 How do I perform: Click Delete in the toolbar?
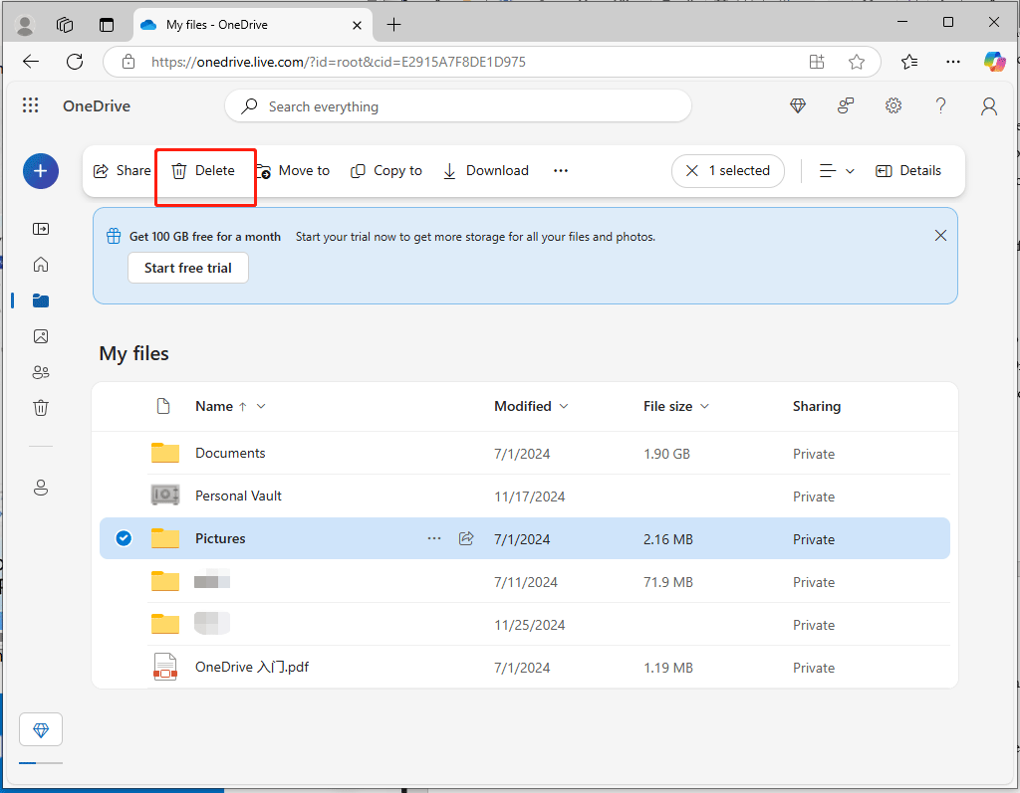pyautogui.click(x=203, y=171)
